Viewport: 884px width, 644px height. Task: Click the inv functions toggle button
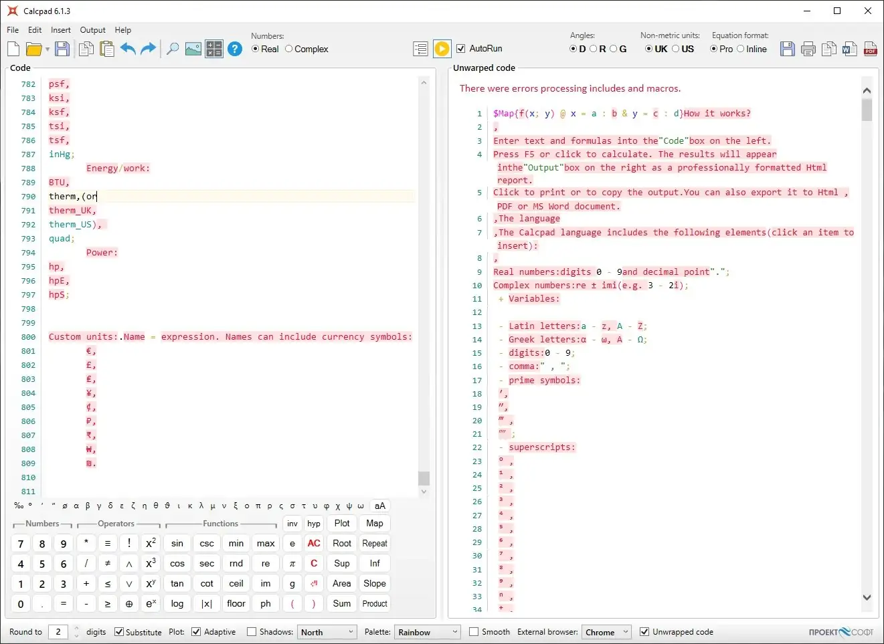292,524
